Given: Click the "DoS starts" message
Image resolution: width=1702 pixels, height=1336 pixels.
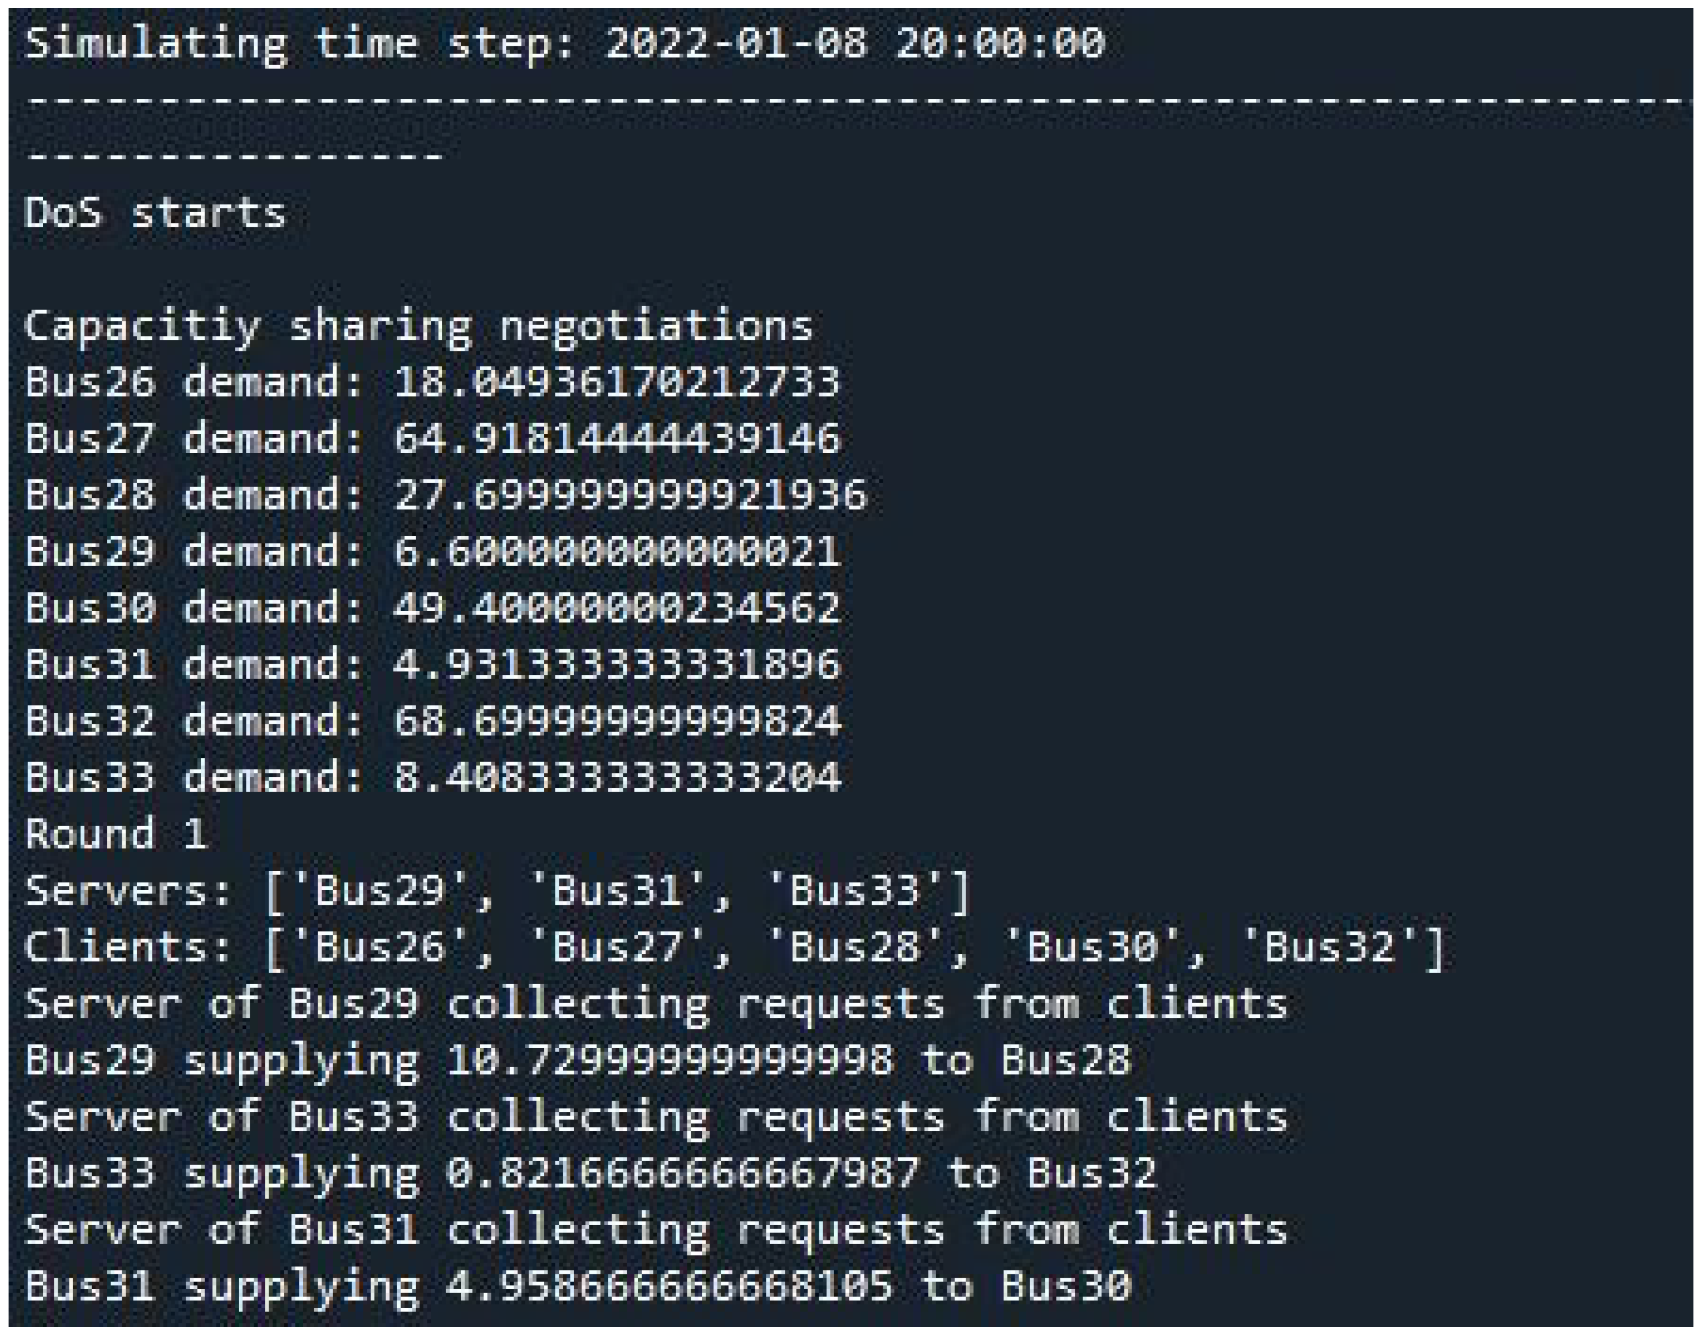Looking at the screenshot, I should (x=155, y=212).
